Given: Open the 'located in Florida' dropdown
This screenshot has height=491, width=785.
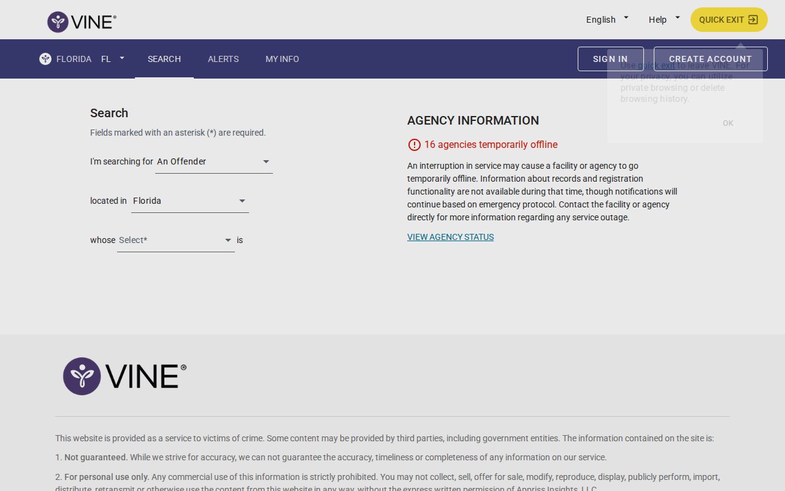Looking at the screenshot, I should (x=190, y=201).
